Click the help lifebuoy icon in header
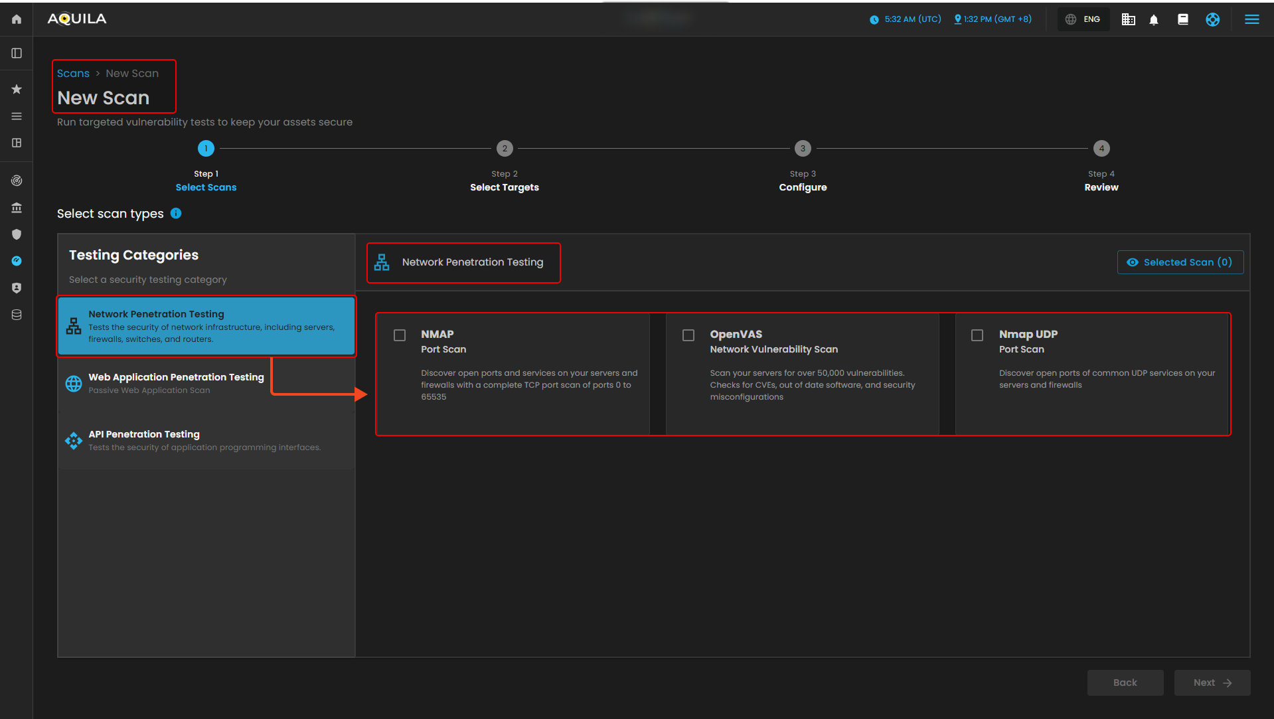 1212,19
